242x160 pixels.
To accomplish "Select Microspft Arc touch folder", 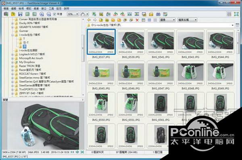I will coord(31,58).
